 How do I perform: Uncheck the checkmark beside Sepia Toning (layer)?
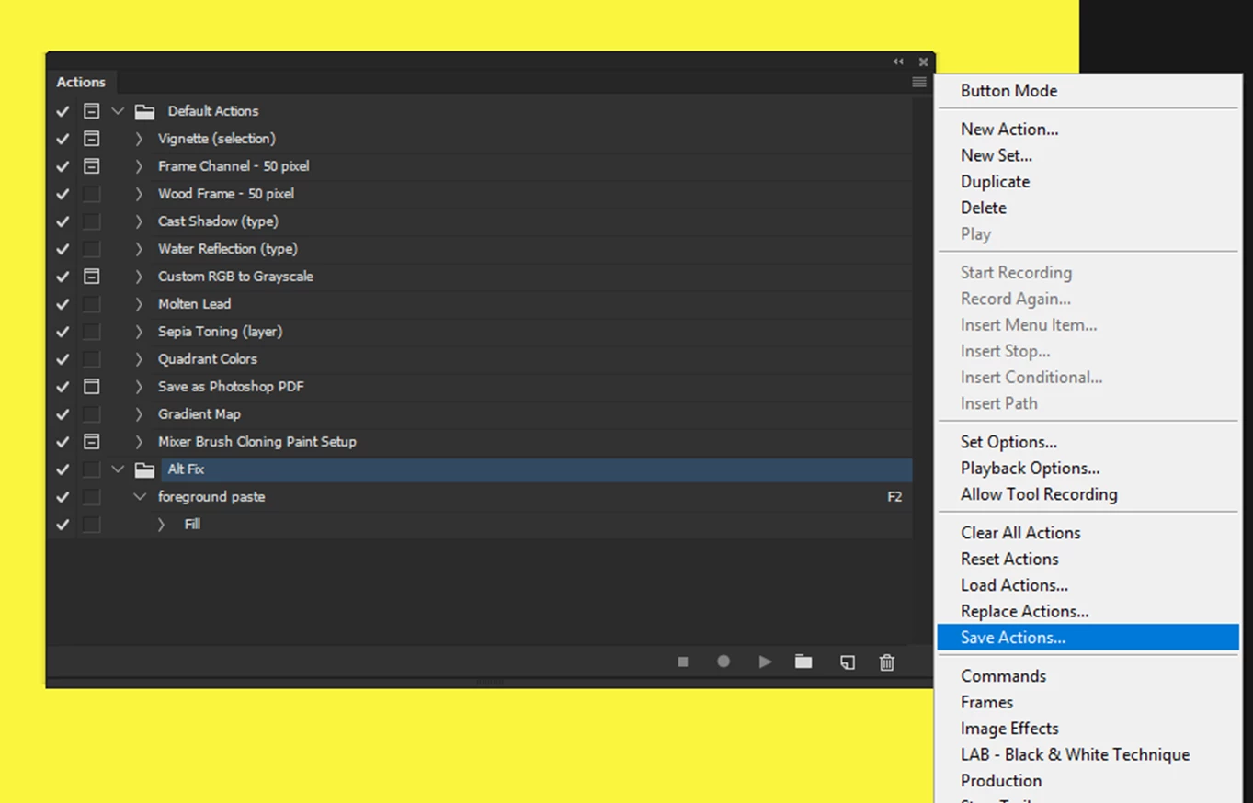[x=63, y=332]
